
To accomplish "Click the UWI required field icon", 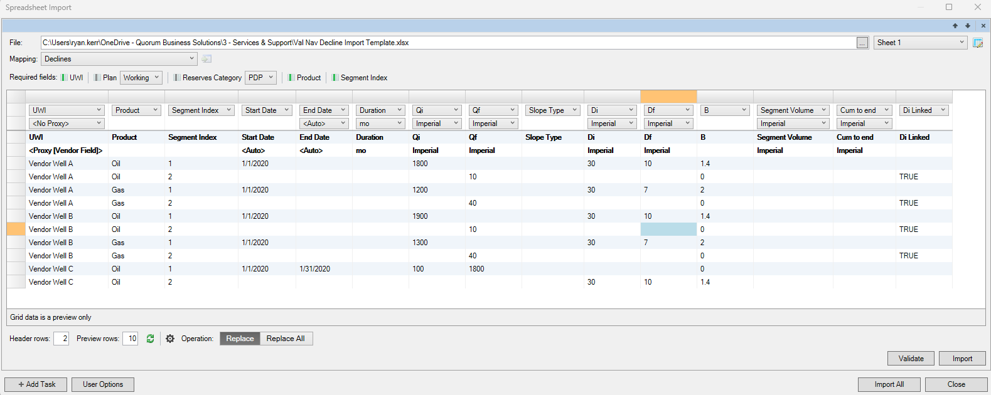I will pyautogui.click(x=64, y=78).
